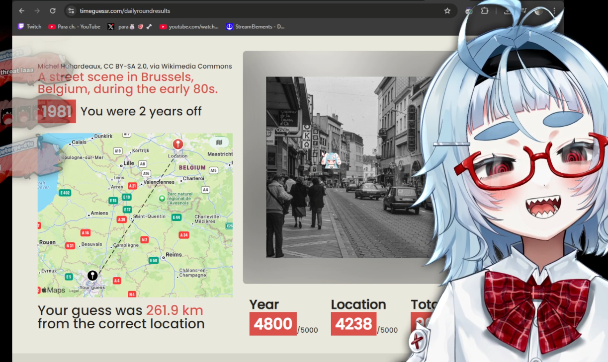608x362 pixels.
Task: Click the "Year" score heading
Action: tap(264, 304)
